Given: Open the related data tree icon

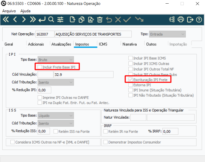Looking at the screenshot, I should 172,20.
